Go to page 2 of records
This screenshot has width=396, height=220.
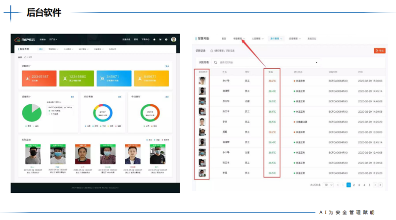pyautogui.click(x=354, y=184)
